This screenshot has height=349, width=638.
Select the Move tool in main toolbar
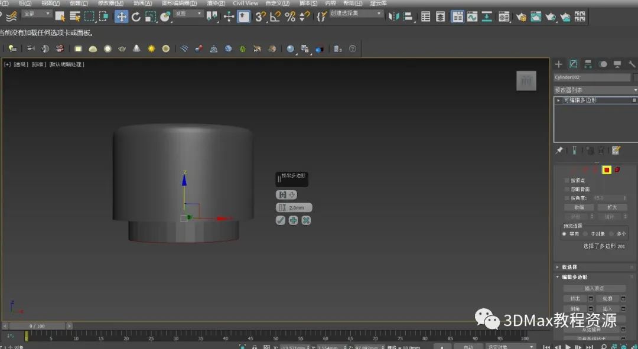121,17
